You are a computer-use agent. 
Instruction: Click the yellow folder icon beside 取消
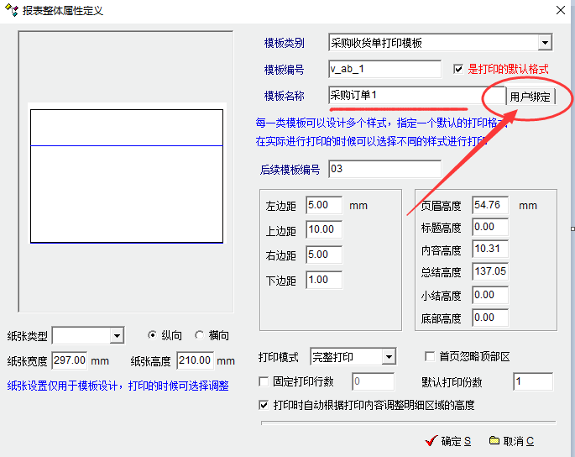494,441
